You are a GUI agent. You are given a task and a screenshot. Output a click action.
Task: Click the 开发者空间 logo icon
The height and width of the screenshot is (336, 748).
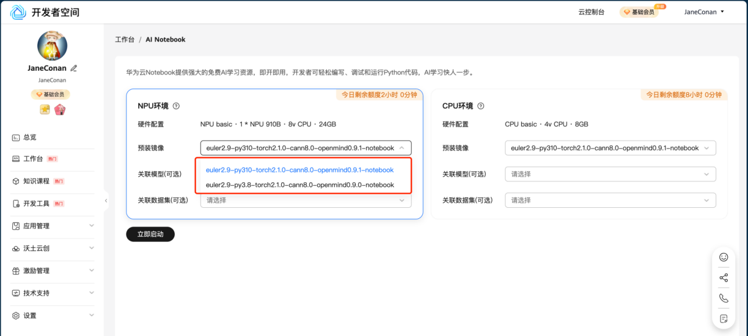18,12
